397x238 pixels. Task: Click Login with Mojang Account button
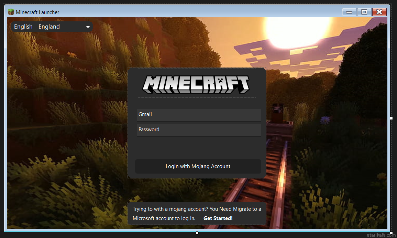click(198, 166)
